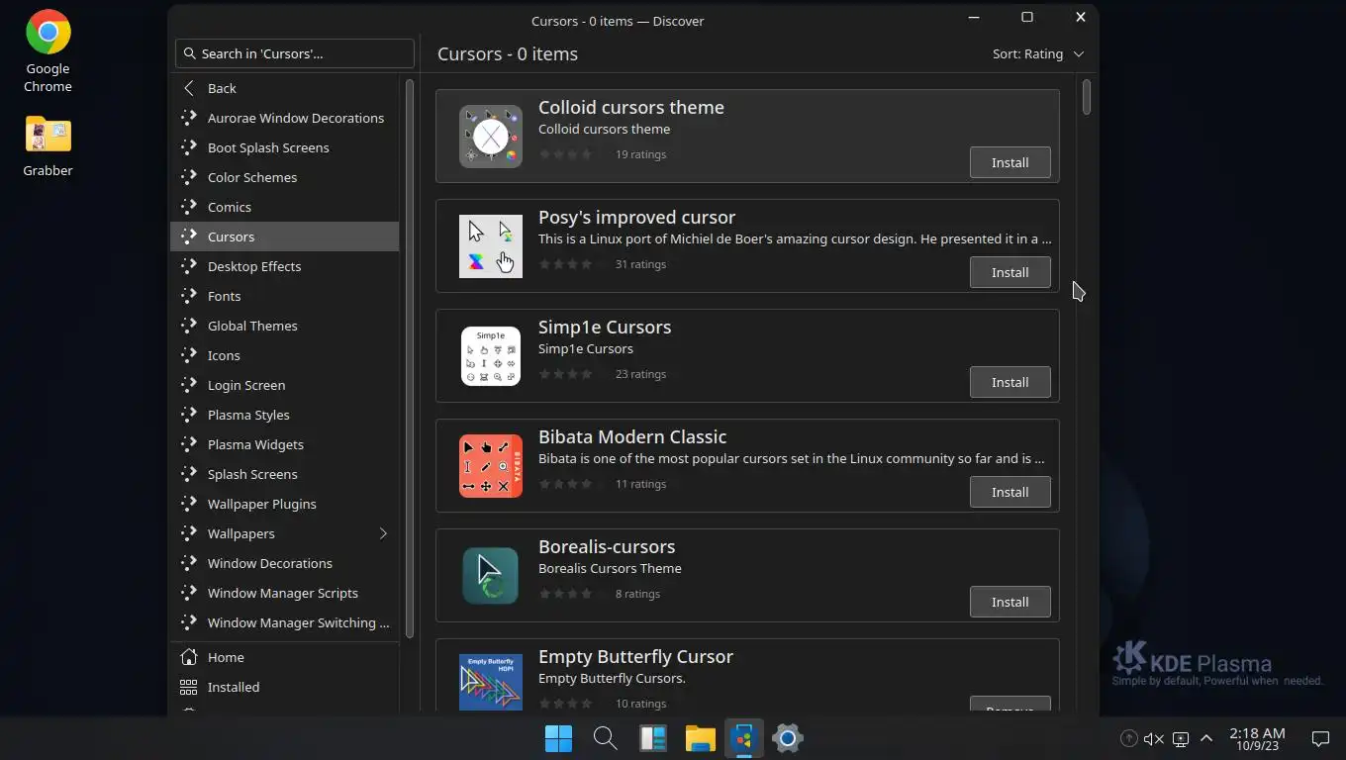
Task: Click the Icons category icon
Action: point(189,355)
